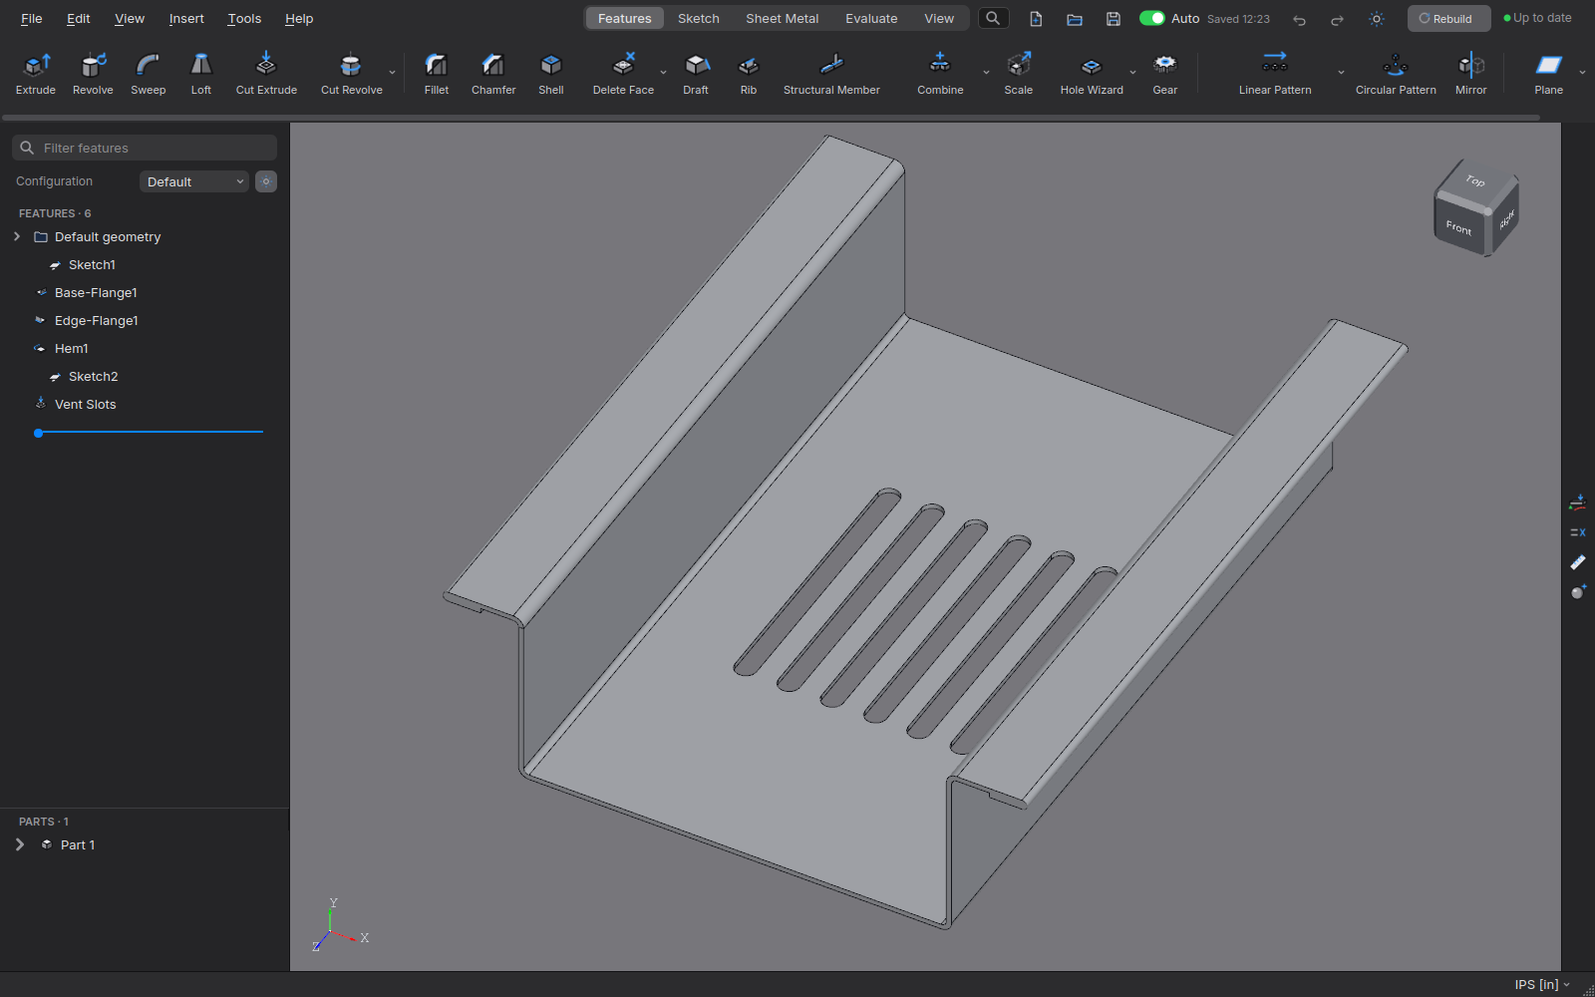Select the Mirror tool
The image size is (1595, 997).
pyautogui.click(x=1471, y=74)
